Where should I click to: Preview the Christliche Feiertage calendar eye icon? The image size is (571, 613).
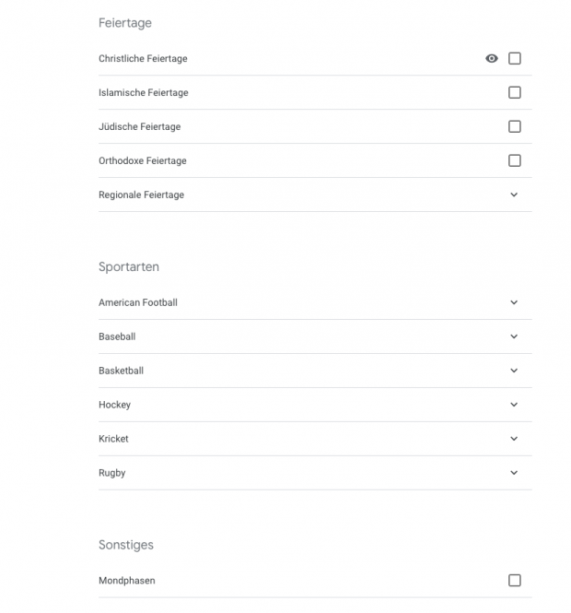click(x=492, y=59)
